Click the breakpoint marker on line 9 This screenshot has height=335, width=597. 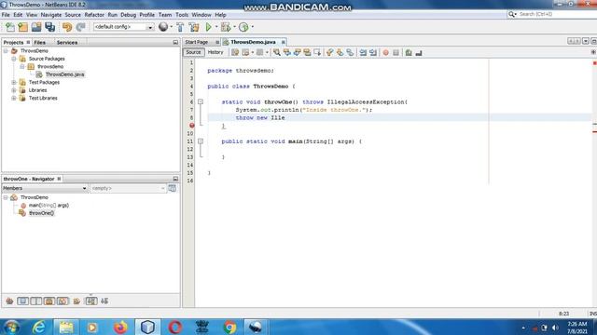pyautogui.click(x=192, y=126)
